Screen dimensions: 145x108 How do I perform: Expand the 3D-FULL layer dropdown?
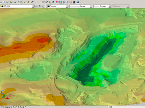33,6
